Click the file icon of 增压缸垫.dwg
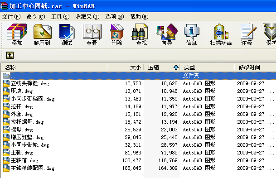The width and height of the screenshot is (276, 178). coord(6,137)
